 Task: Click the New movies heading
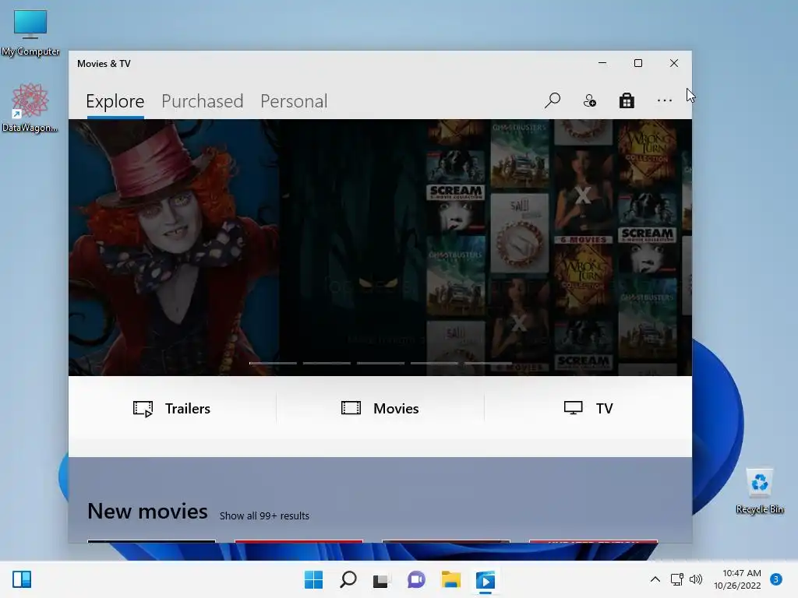147,511
